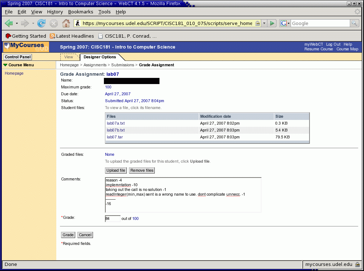
Task: Open the URL bar history dropdown
Action: point(264,23)
